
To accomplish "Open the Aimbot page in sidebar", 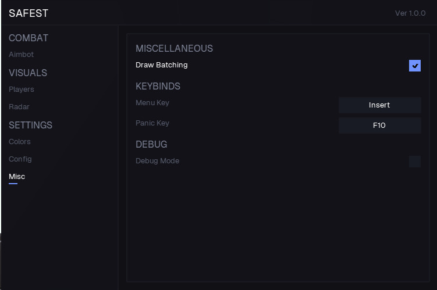I will tap(22, 55).
